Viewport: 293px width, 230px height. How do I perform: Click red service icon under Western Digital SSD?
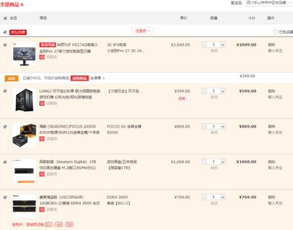[42, 174]
